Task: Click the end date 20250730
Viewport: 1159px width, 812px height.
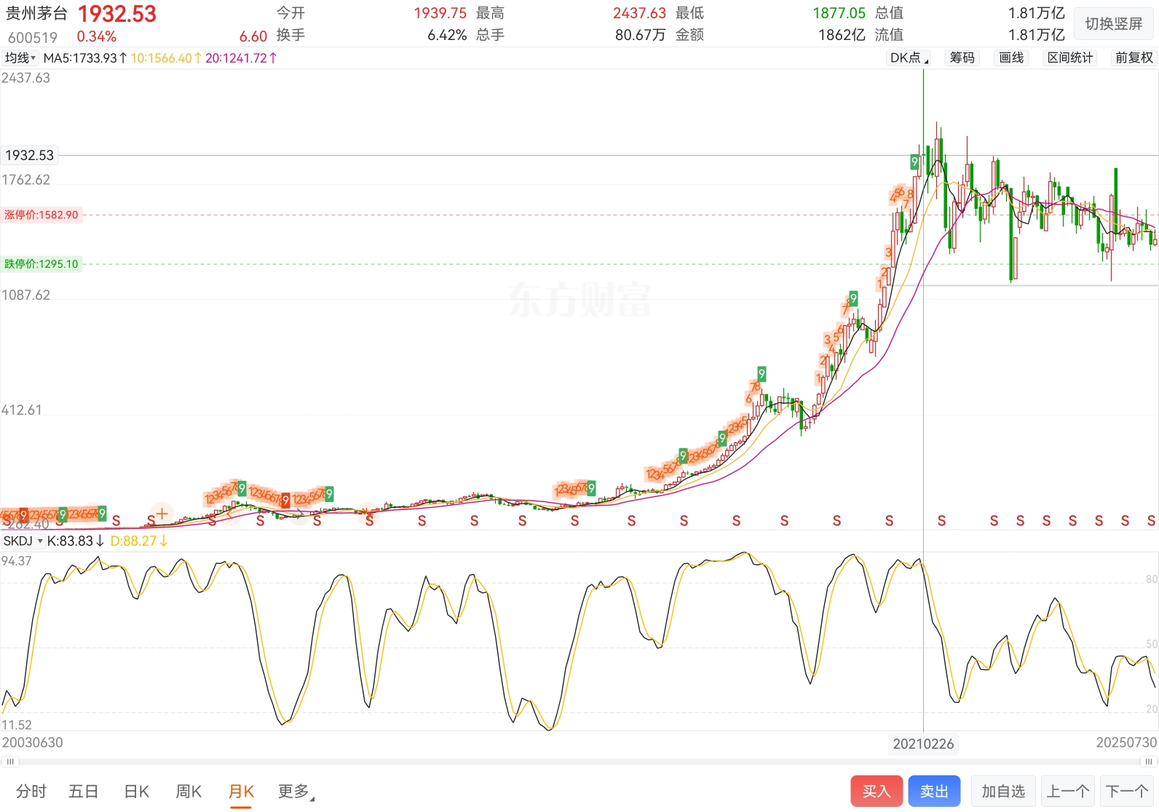Action: (1126, 743)
